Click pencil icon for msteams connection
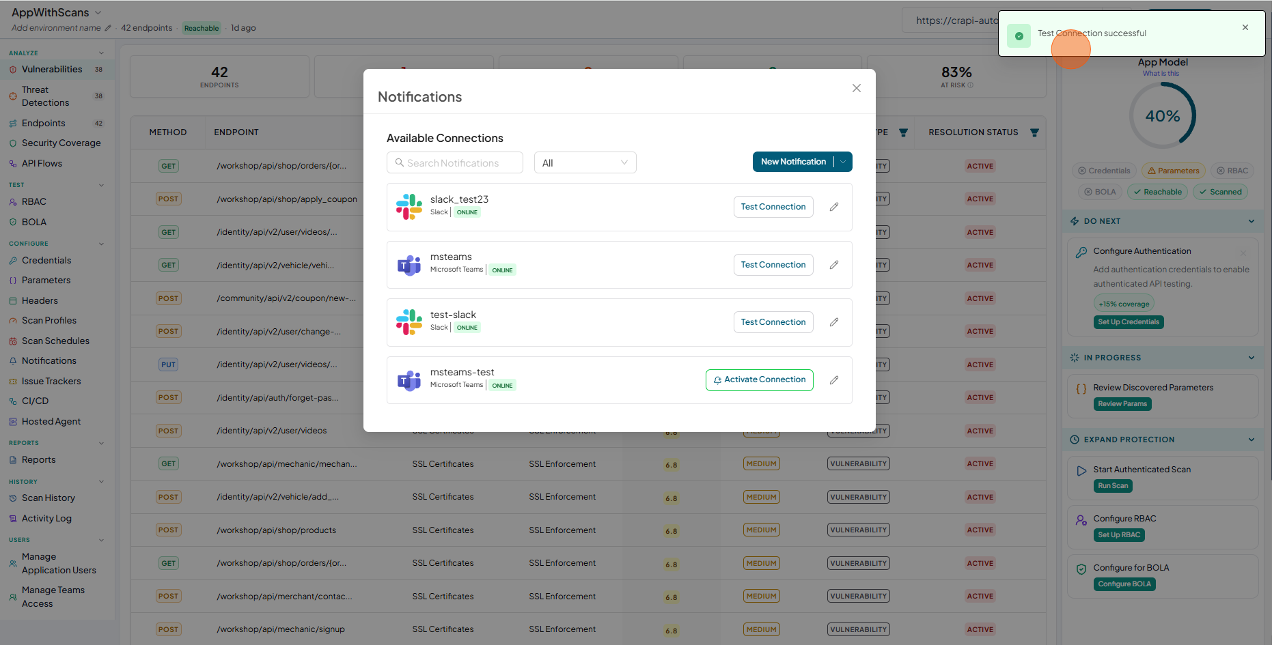This screenshot has height=645, width=1272. [x=834, y=265]
